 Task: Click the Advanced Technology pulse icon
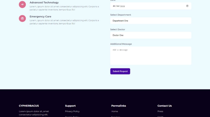22,4
